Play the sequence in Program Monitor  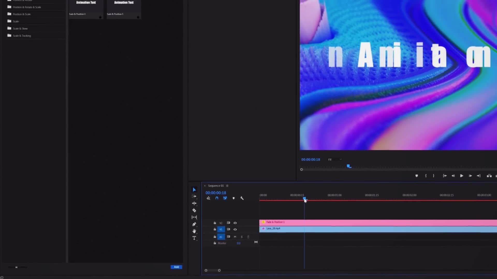click(462, 176)
